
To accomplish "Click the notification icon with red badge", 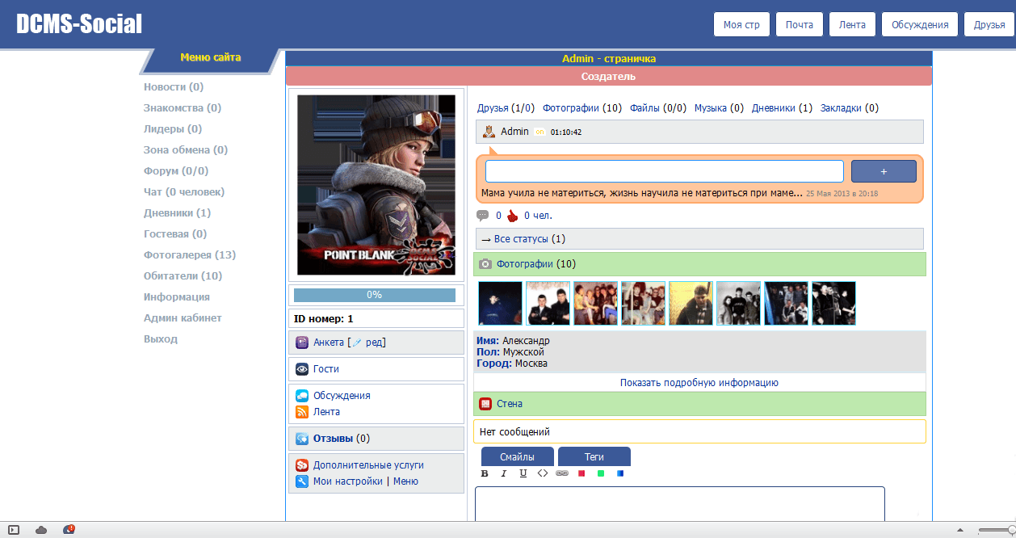I will [69, 530].
